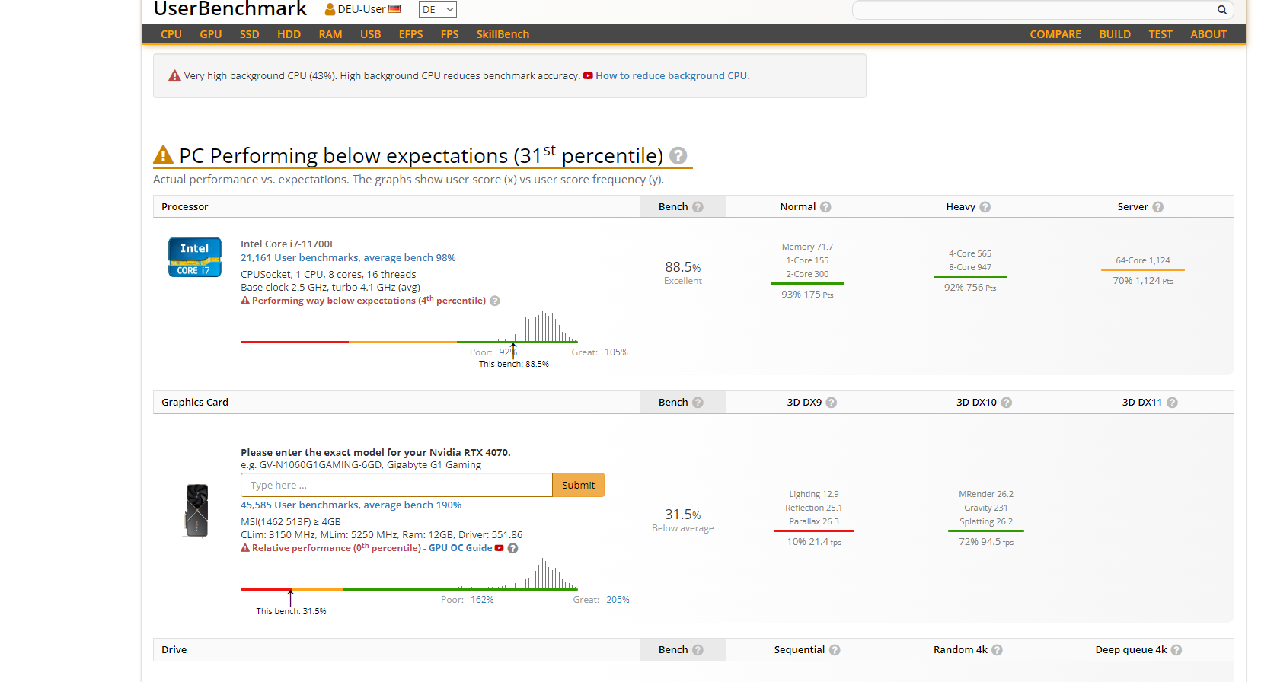Click help icon beside Normal column
The height and width of the screenshot is (682, 1277).
[825, 207]
